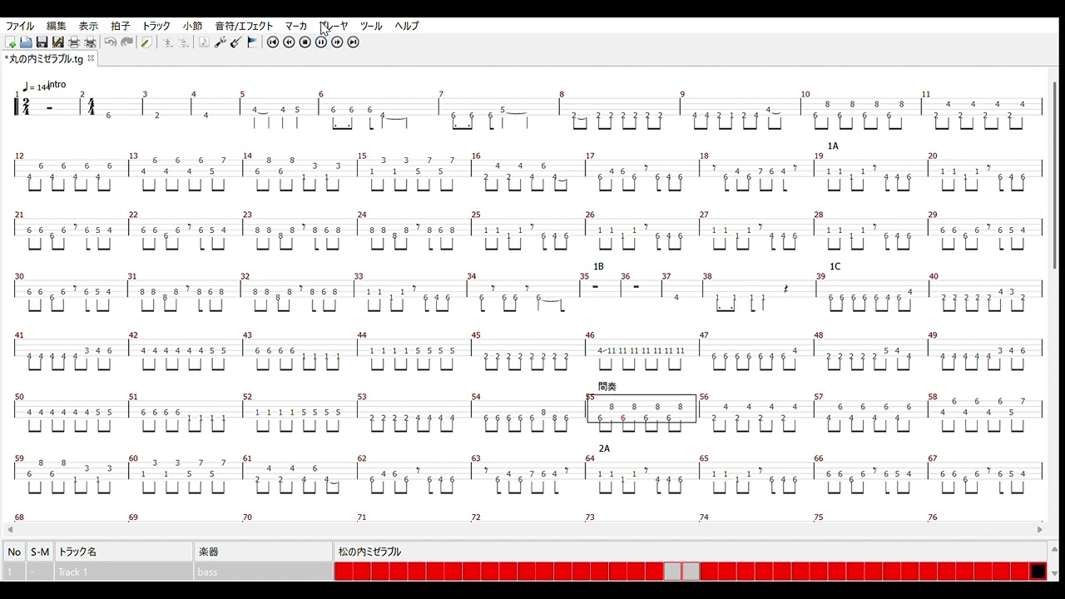Click measure number 64

590,458
